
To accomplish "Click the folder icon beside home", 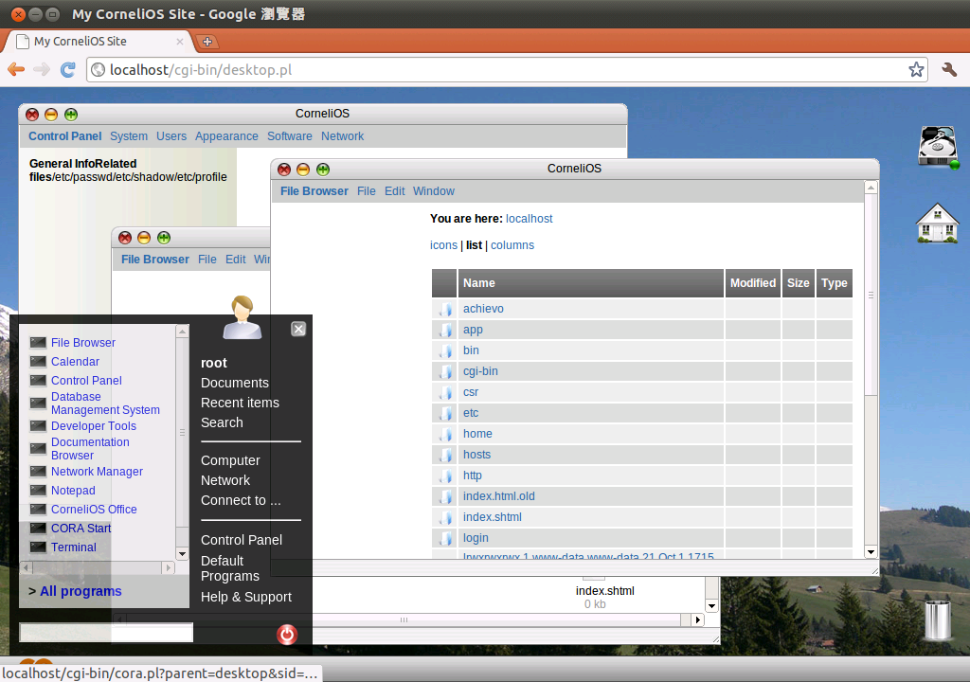I will tap(445, 434).
